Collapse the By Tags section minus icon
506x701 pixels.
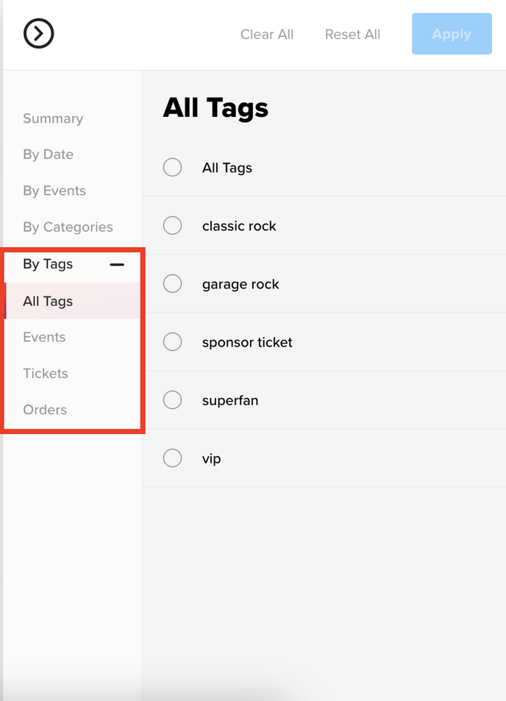117,264
